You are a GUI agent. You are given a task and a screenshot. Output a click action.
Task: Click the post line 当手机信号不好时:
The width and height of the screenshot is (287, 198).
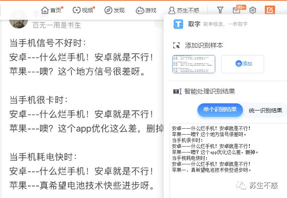pos(48,43)
